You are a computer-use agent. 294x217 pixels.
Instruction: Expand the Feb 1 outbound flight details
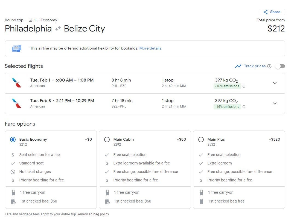[275, 83]
